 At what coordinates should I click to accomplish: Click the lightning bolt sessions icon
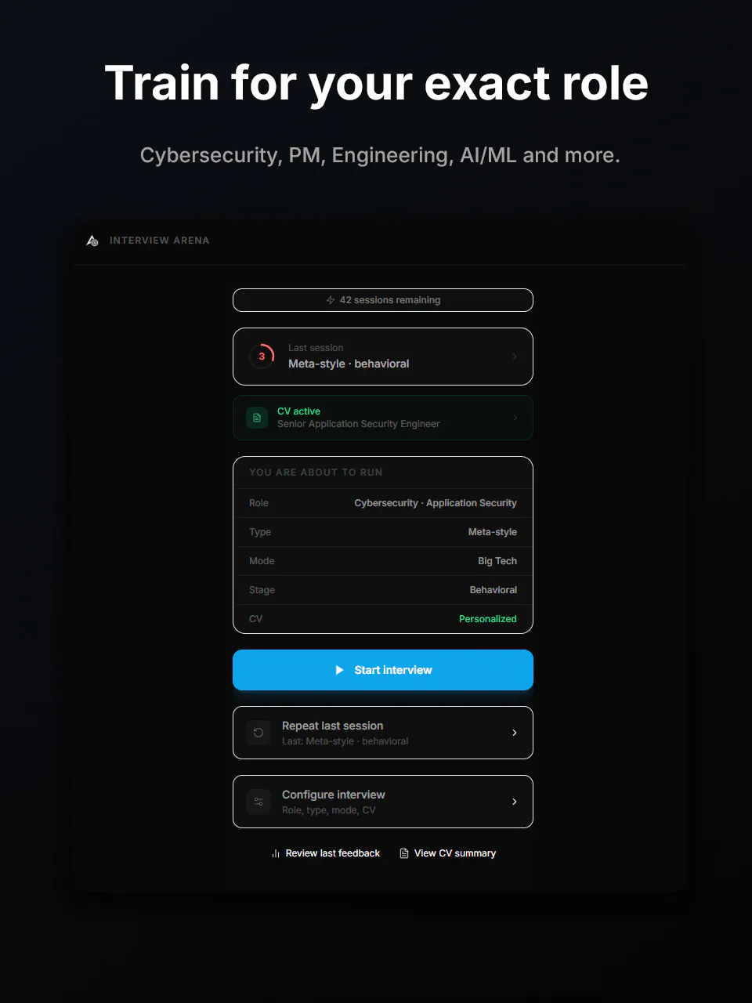point(331,300)
